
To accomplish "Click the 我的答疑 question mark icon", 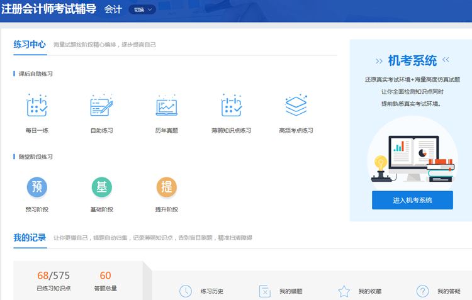I will [423, 291].
